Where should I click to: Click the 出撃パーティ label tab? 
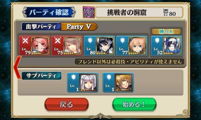(x=41, y=27)
